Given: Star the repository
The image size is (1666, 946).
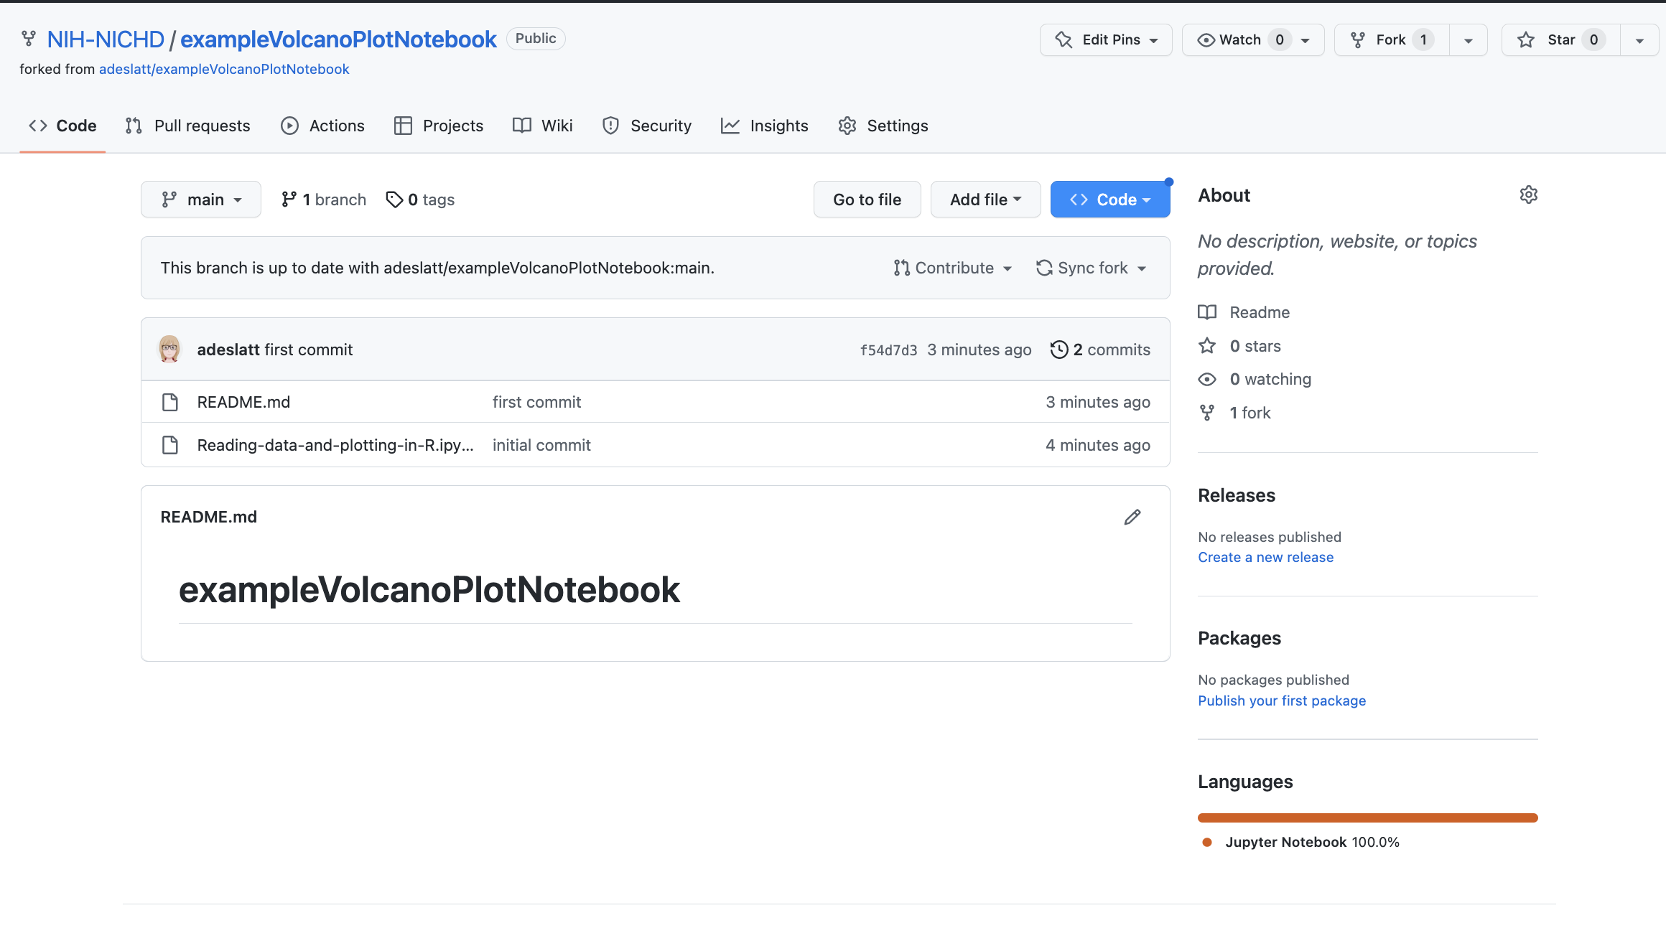Looking at the screenshot, I should 1560,40.
